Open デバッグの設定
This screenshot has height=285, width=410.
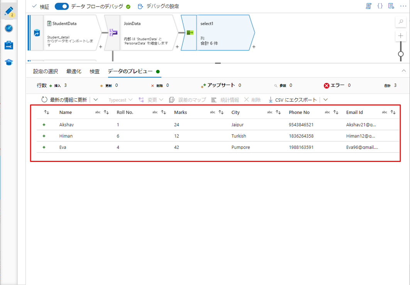coord(158,7)
